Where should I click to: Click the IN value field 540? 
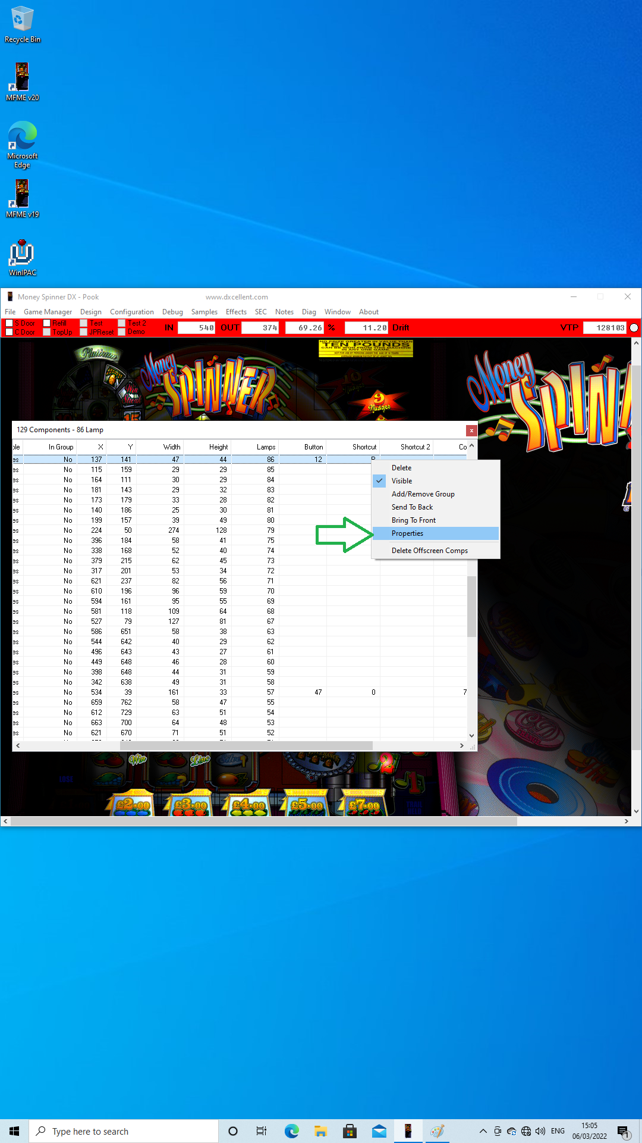pos(197,327)
